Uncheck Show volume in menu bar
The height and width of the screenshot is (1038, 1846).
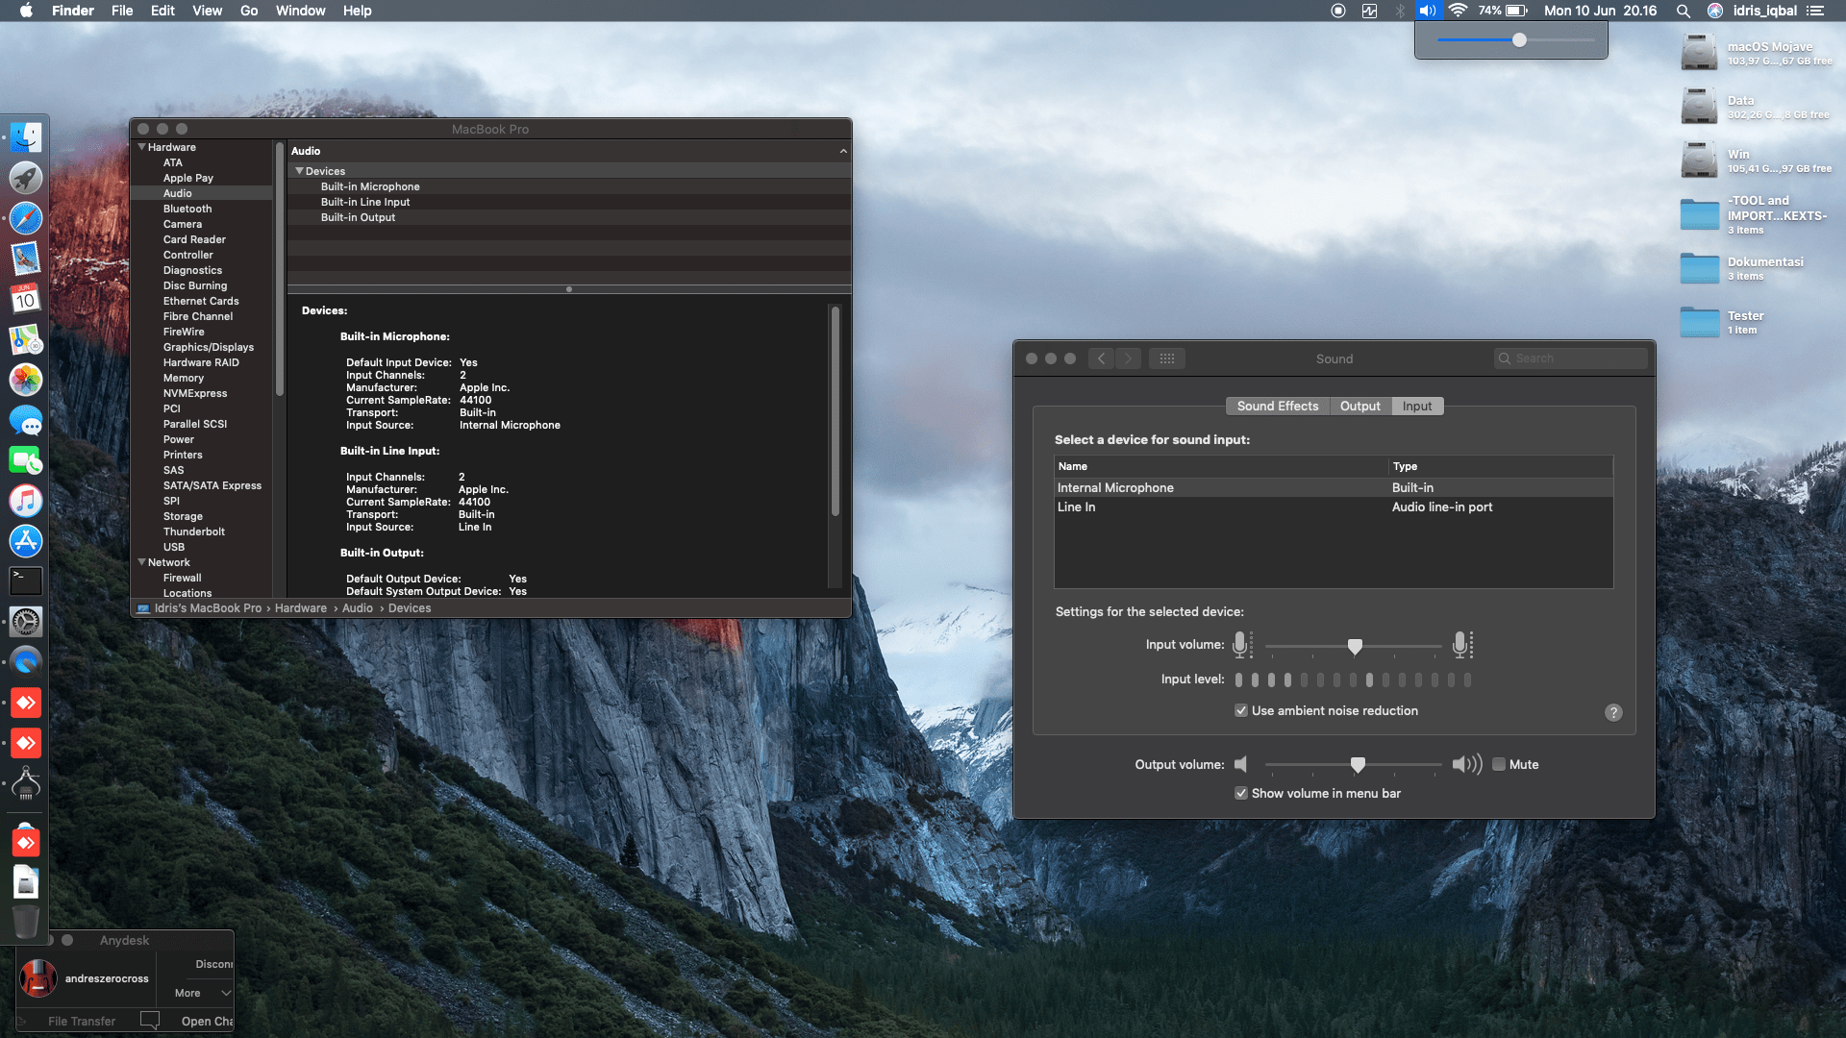click(1241, 793)
